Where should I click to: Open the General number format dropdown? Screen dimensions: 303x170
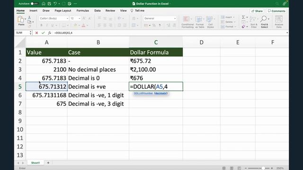tap(175, 18)
